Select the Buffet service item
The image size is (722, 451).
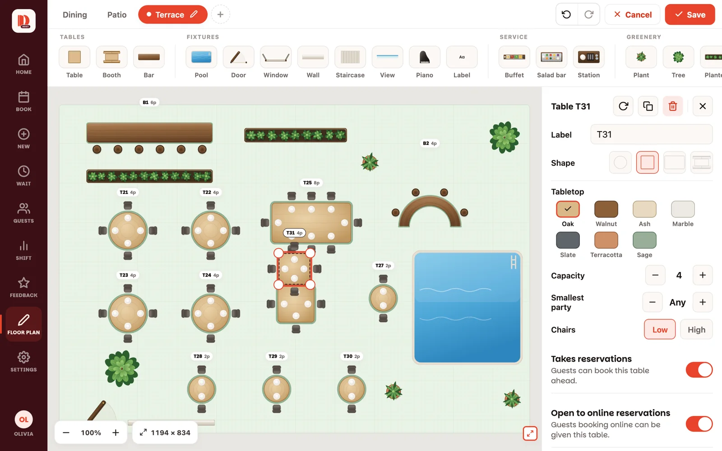click(514, 57)
